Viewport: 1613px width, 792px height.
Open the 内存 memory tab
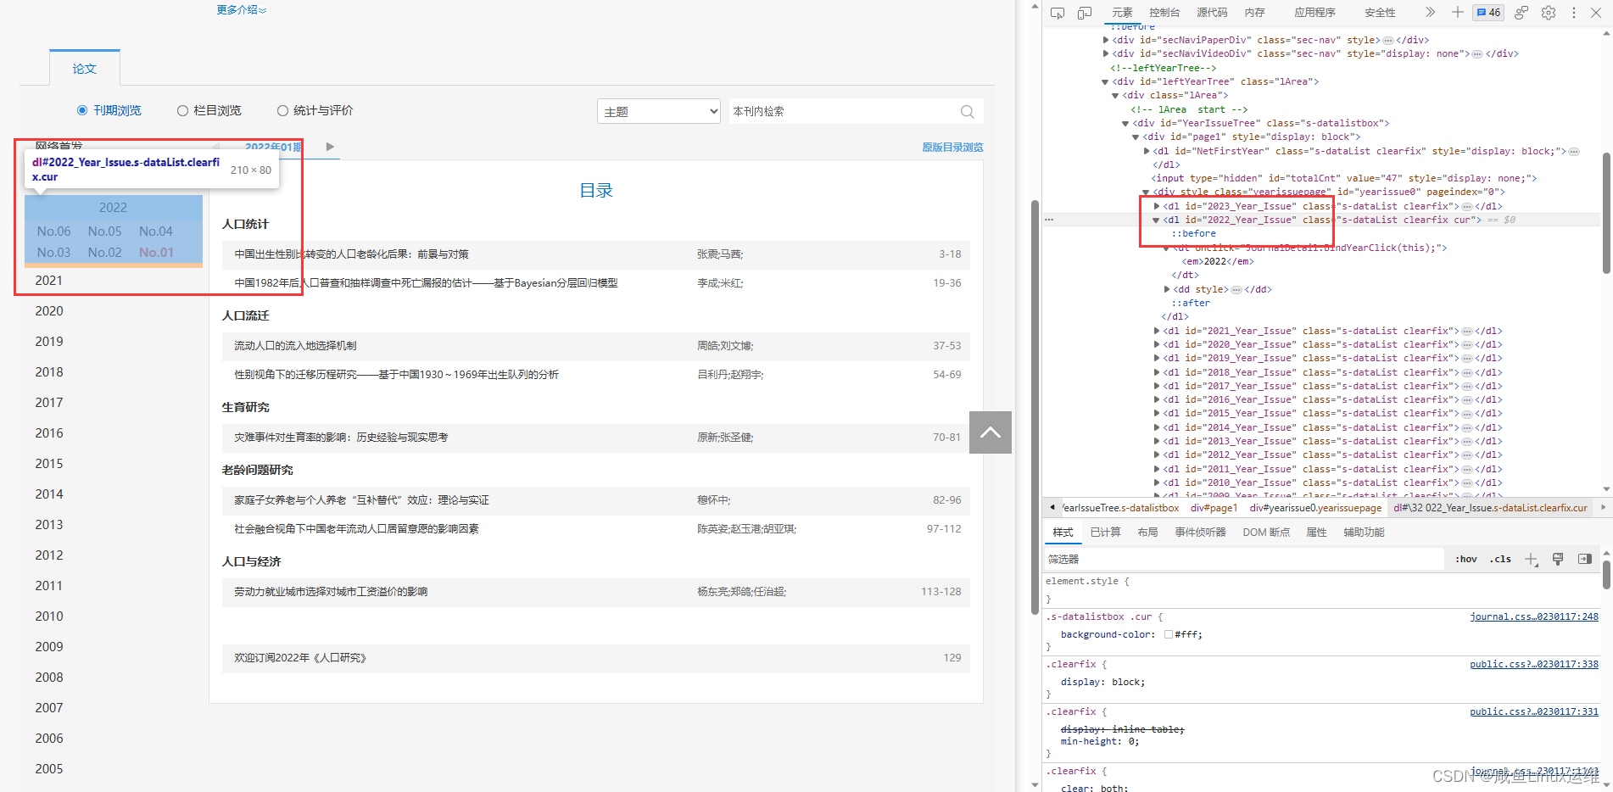click(x=1255, y=13)
